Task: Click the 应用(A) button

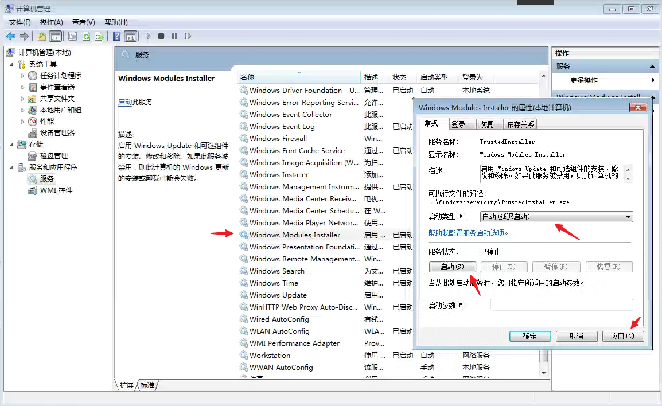Action: pyautogui.click(x=623, y=337)
